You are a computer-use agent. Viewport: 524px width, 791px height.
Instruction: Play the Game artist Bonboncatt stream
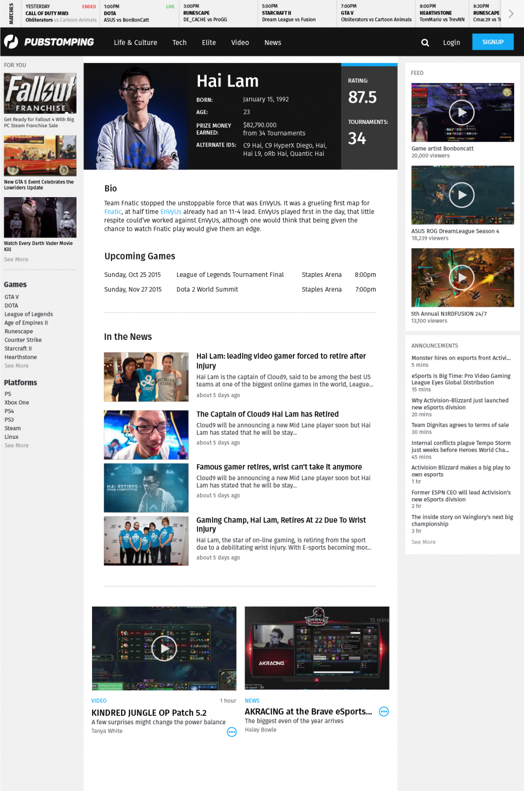[462, 113]
